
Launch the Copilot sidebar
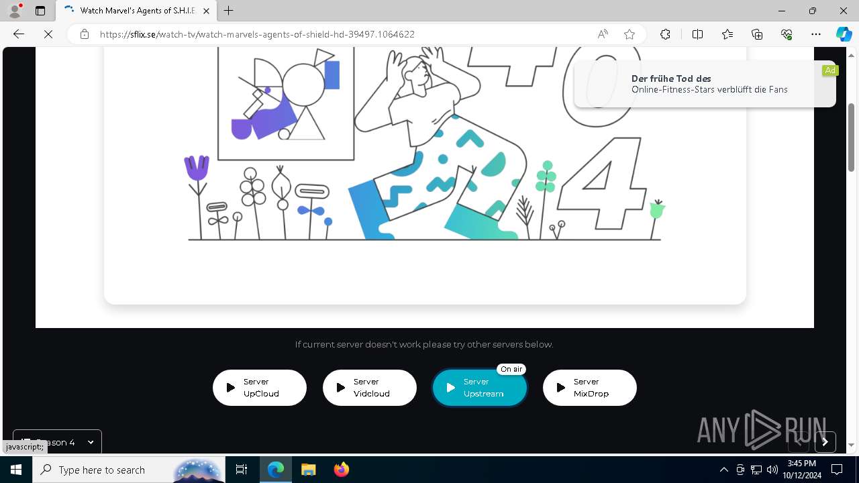point(844,34)
